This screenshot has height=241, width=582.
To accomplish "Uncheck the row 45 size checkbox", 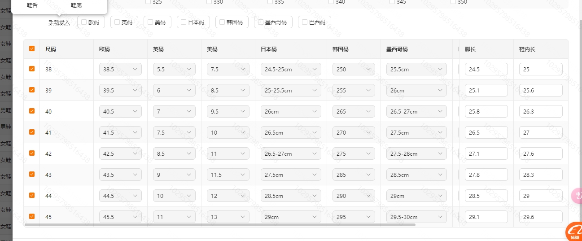I will coord(32,216).
